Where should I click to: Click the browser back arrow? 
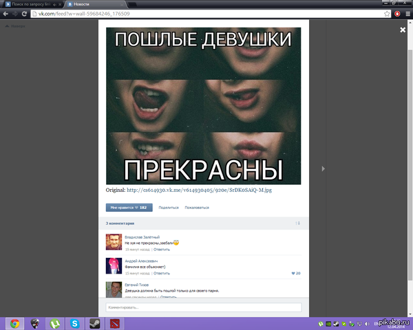(7, 13)
